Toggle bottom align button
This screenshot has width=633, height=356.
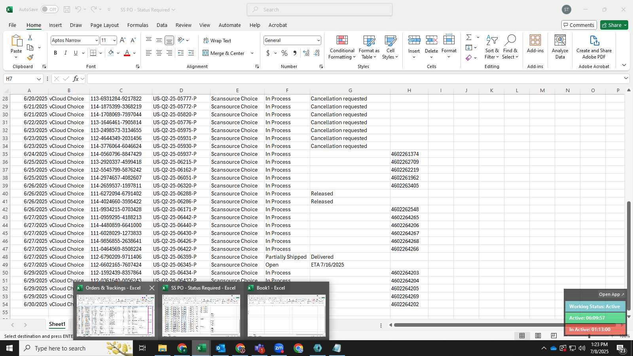(169, 40)
